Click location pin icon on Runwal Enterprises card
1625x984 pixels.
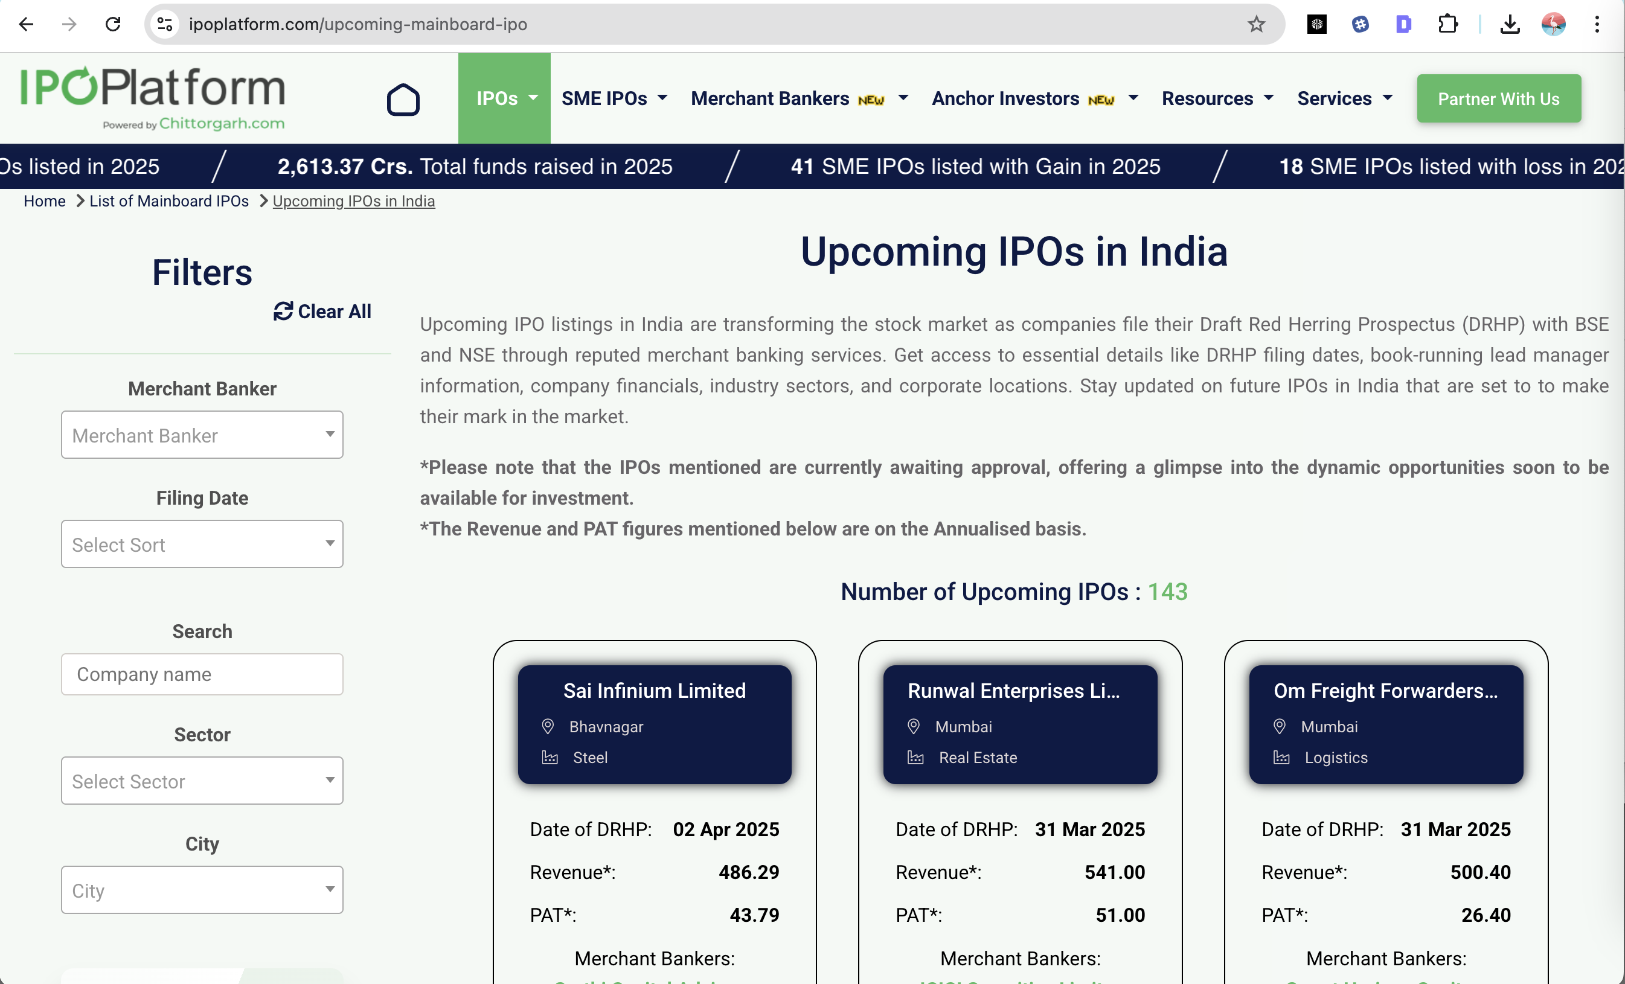tap(914, 726)
